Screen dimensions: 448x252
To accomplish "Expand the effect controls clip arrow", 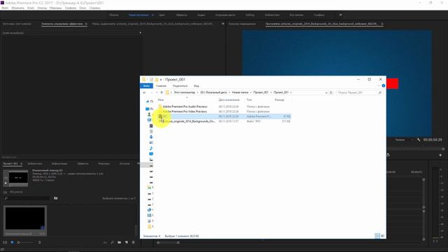I will (x=140, y=33).
